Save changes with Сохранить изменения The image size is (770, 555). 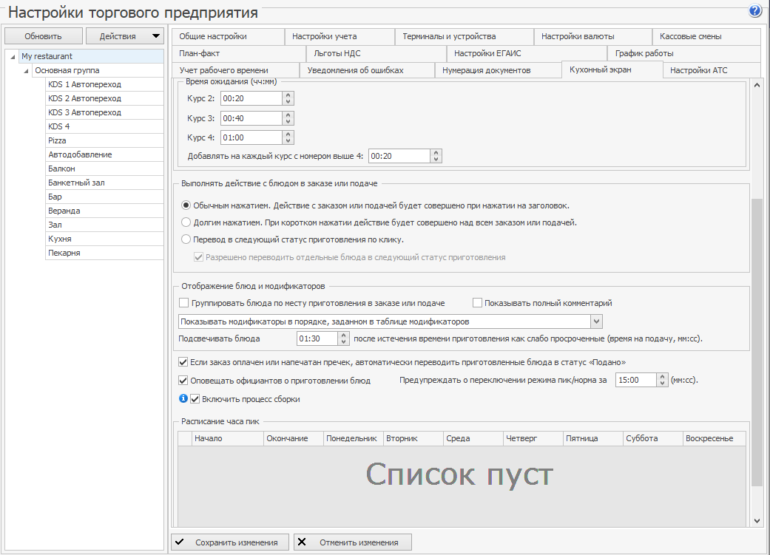point(231,542)
